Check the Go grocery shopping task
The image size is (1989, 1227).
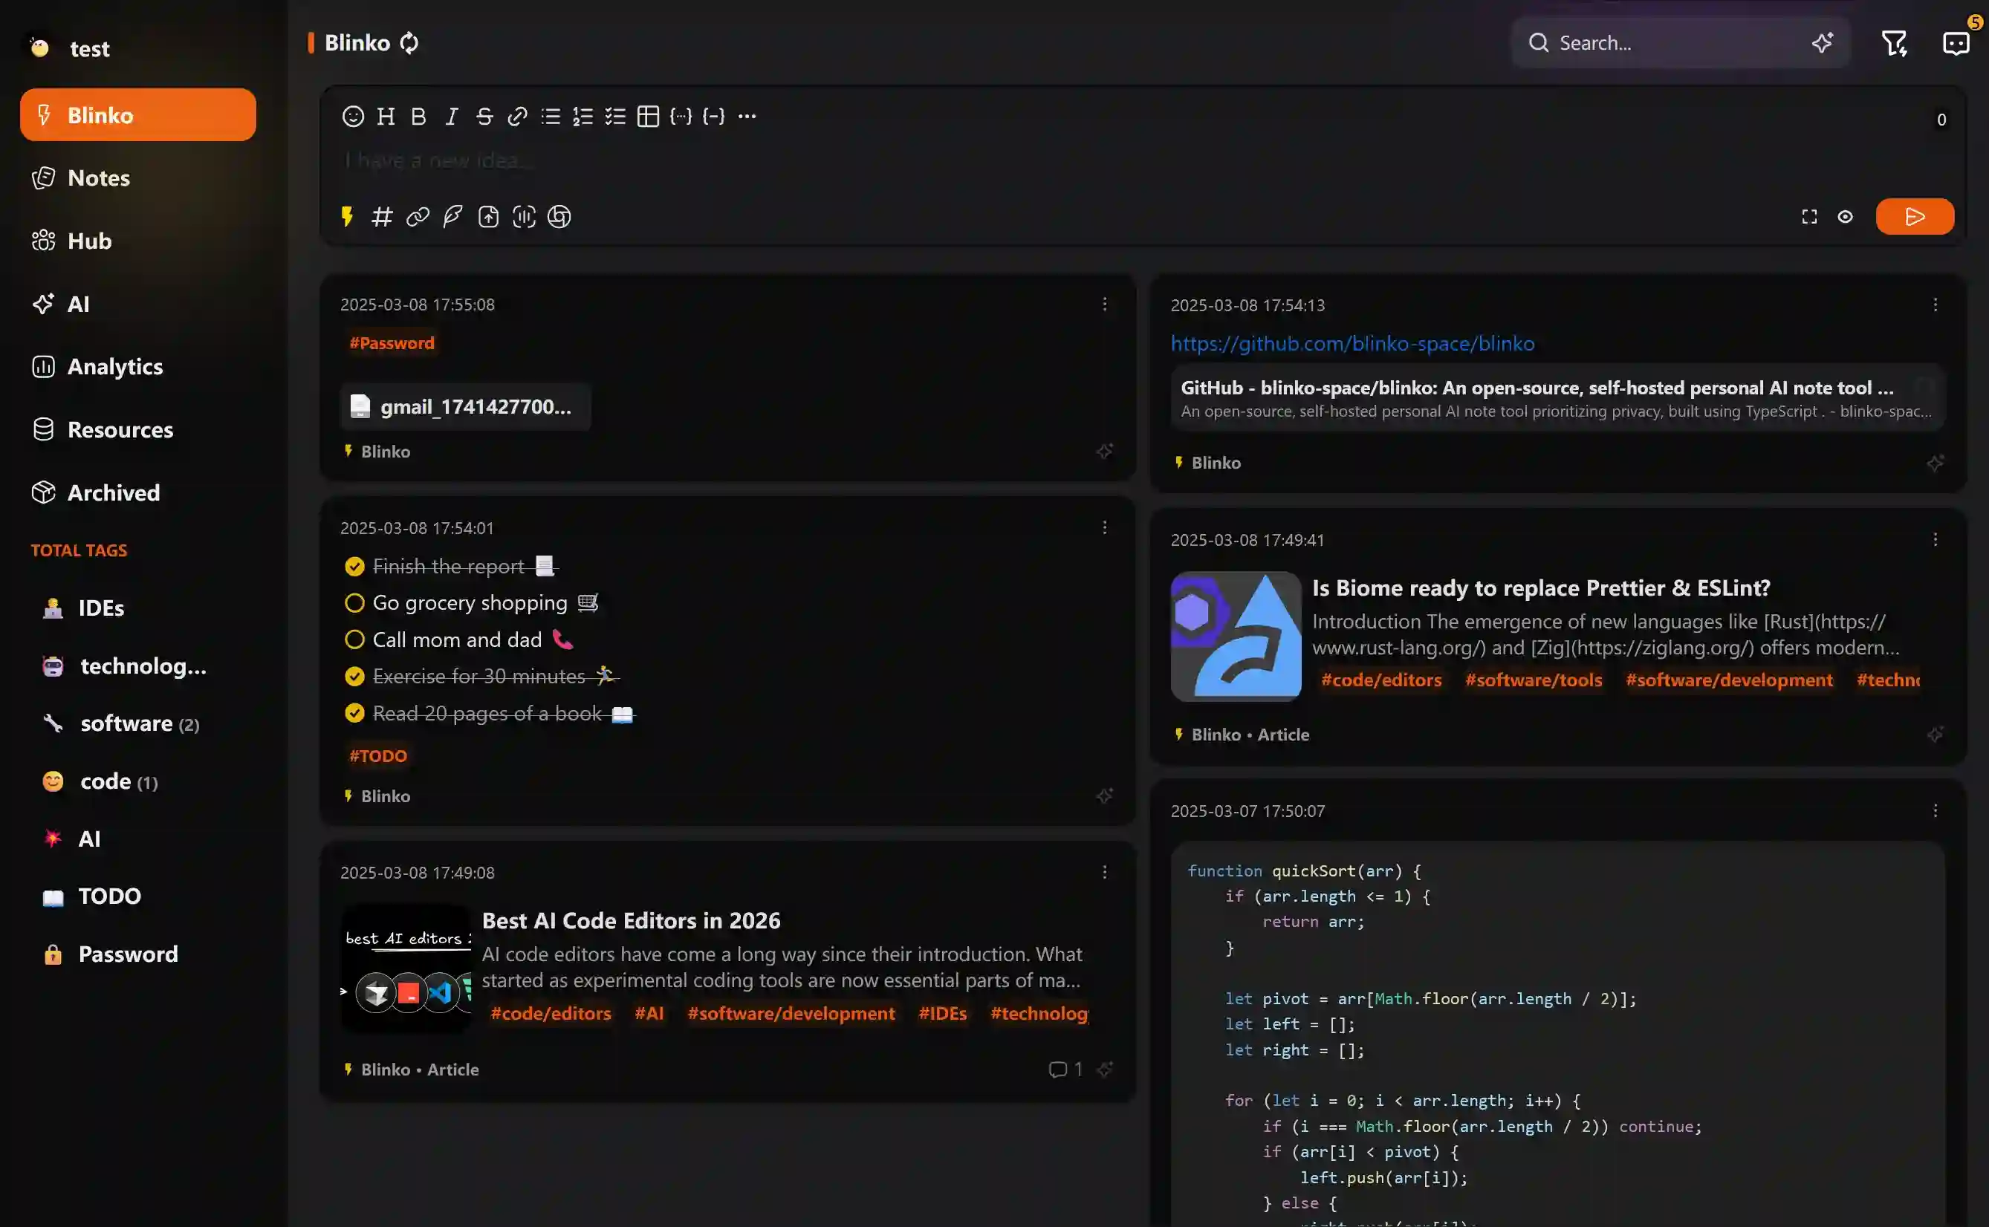click(x=354, y=603)
